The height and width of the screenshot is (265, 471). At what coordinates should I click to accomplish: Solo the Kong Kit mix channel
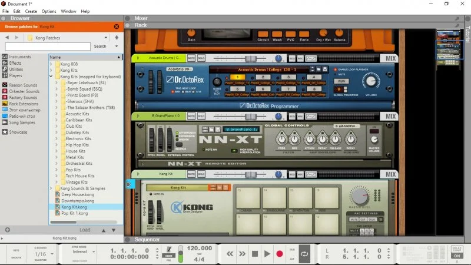tap(201, 174)
